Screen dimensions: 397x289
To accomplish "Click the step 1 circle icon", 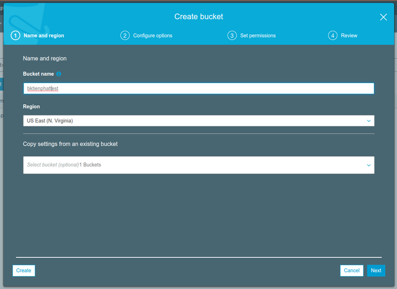I will (15, 36).
